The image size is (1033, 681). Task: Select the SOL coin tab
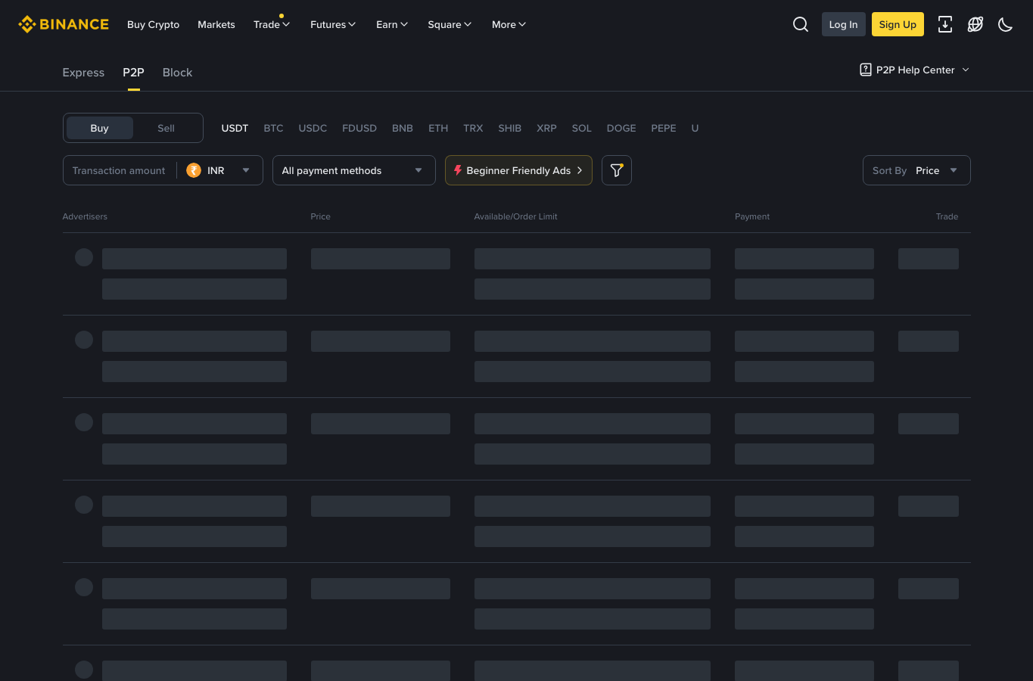click(581, 128)
